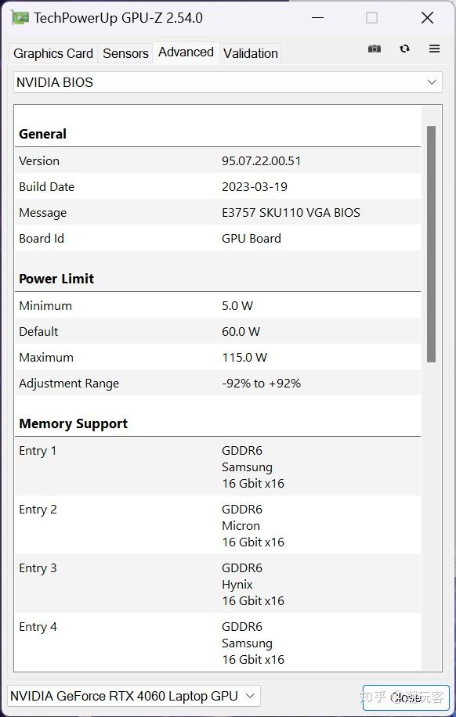The height and width of the screenshot is (717, 456).
Task: Capture a screenshot using the camera icon
Action: [x=374, y=49]
